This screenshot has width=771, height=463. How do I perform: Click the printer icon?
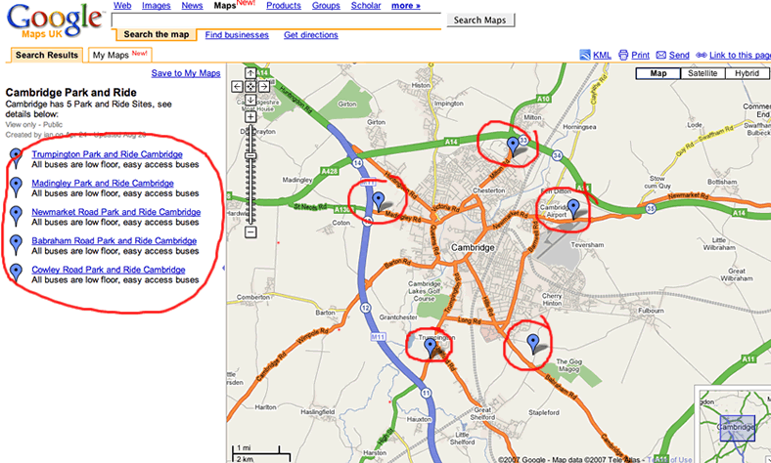pos(623,55)
